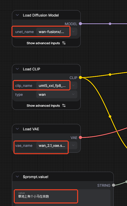127x206 pixels.
Task: Click the prompt value text field with Chinese text
Action: [x=63, y=197]
